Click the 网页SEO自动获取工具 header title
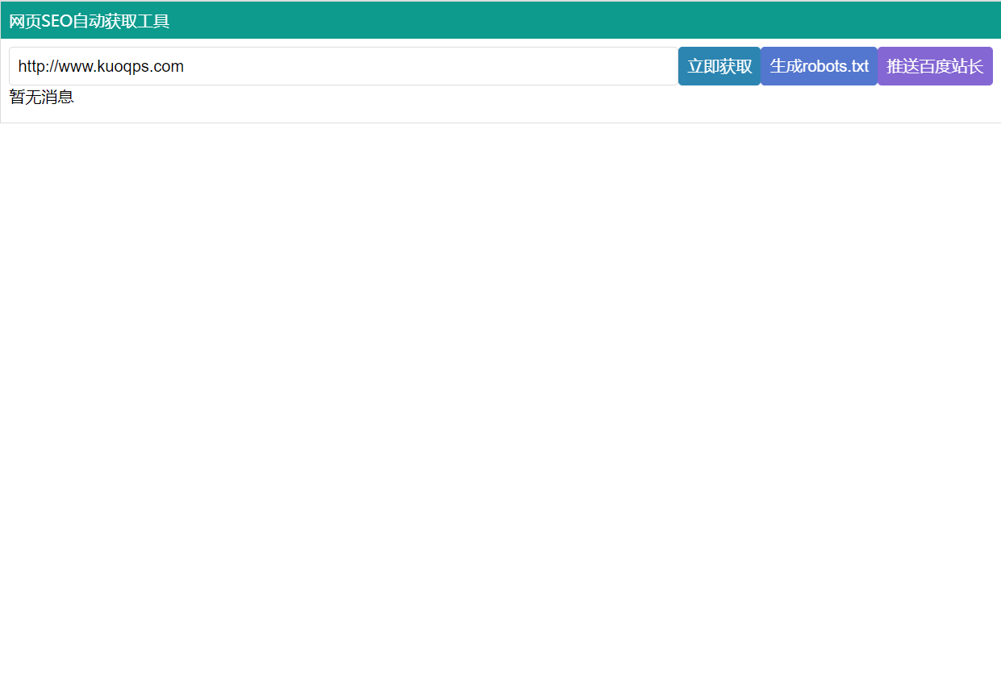The width and height of the screenshot is (1001, 679). point(89,21)
